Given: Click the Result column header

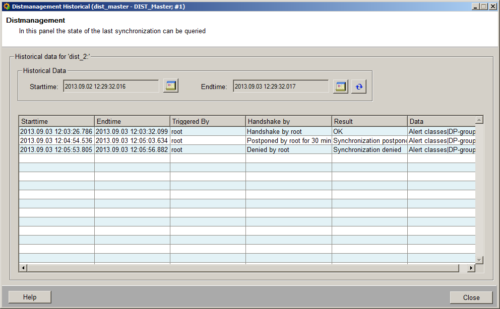Looking at the screenshot, I should pos(369,121).
